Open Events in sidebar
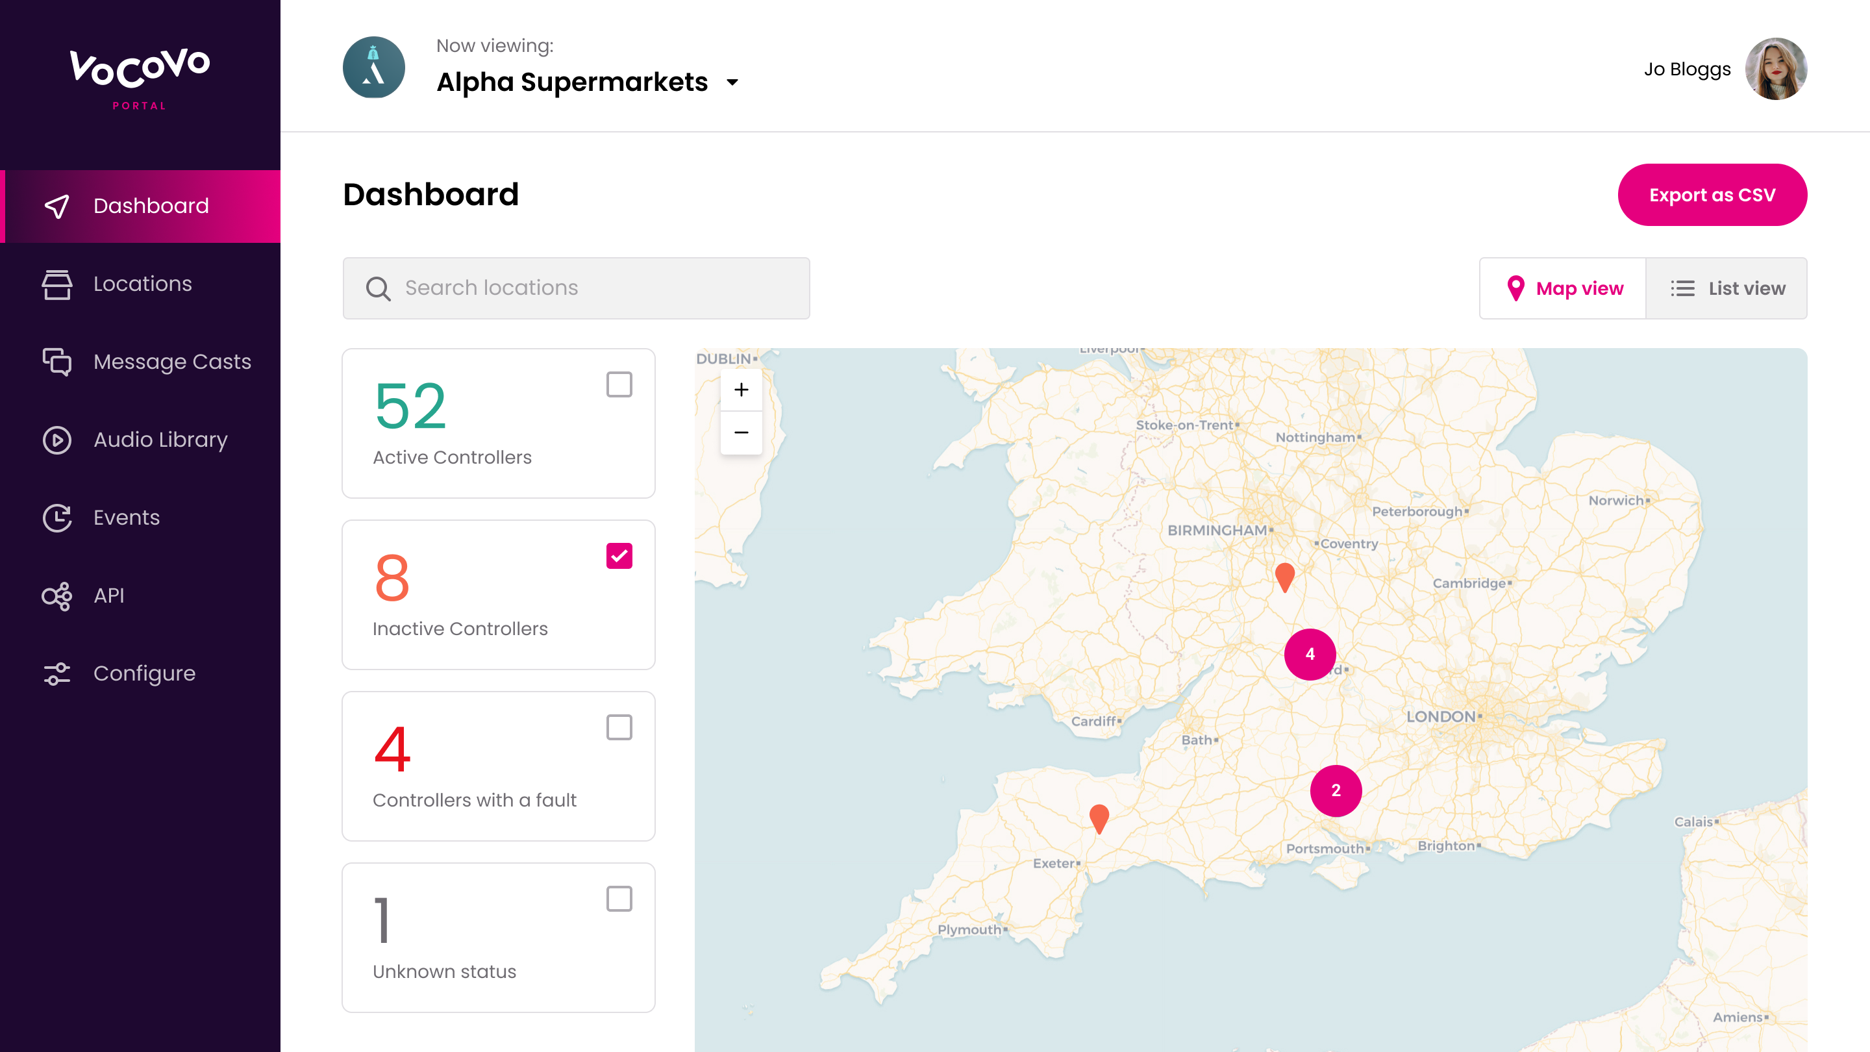1870x1052 pixels. tap(140, 518)
